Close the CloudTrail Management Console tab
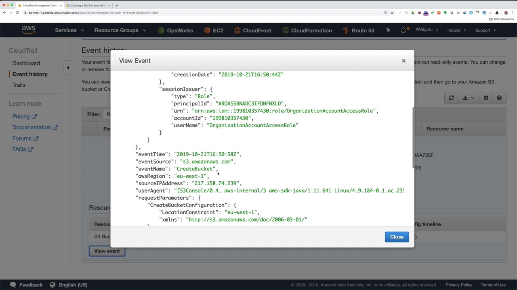The image size is (517, 290). pyautogui.click(x=61, y=6)
